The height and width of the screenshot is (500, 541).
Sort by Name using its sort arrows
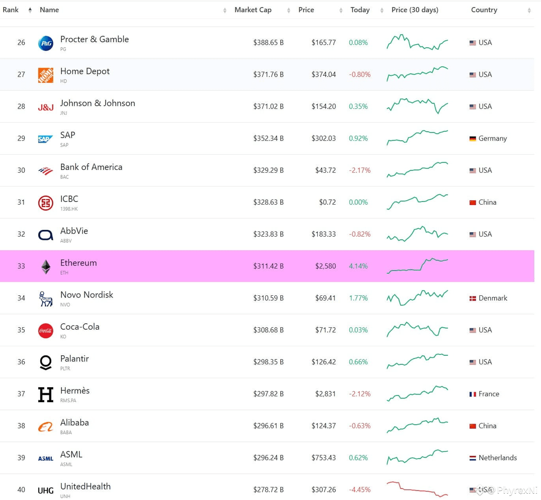[225, 10]
